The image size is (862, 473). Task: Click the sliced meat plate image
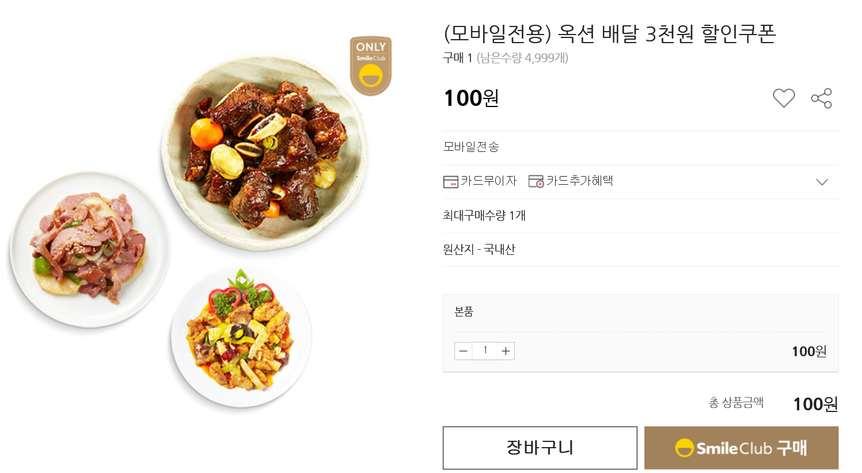pyautogui.click(x=89, y=249)
